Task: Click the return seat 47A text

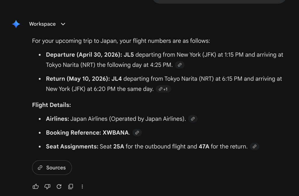Action: pyautogui.click(x=204, y=147)
